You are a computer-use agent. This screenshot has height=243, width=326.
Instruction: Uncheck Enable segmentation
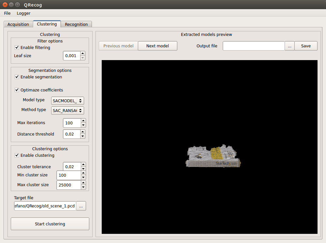17,77
